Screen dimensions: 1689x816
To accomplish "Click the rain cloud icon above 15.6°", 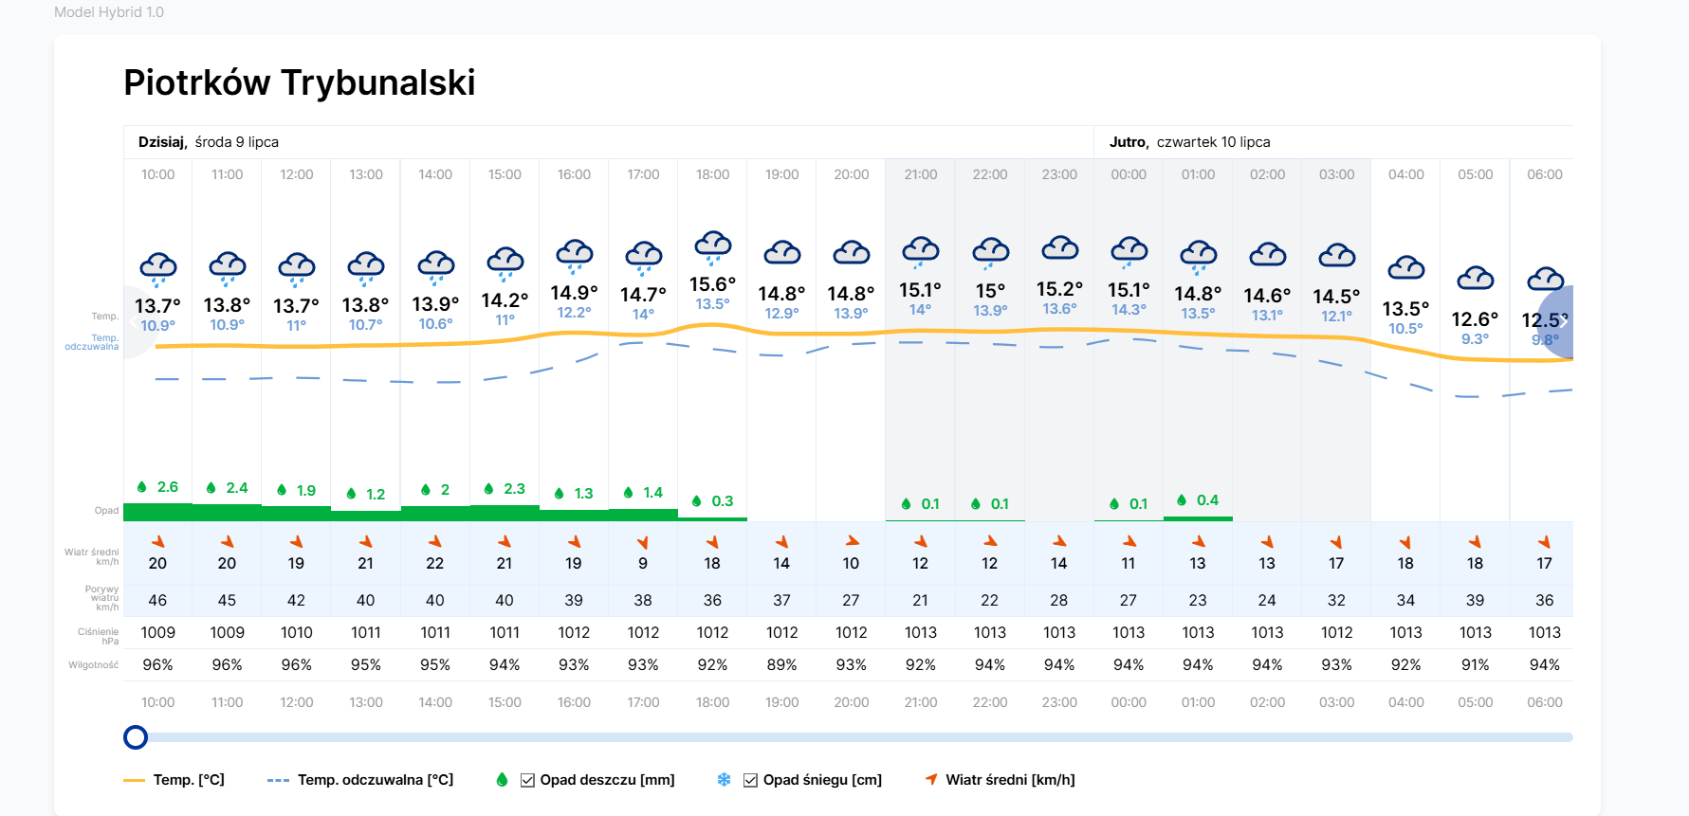I will [712, 245].
